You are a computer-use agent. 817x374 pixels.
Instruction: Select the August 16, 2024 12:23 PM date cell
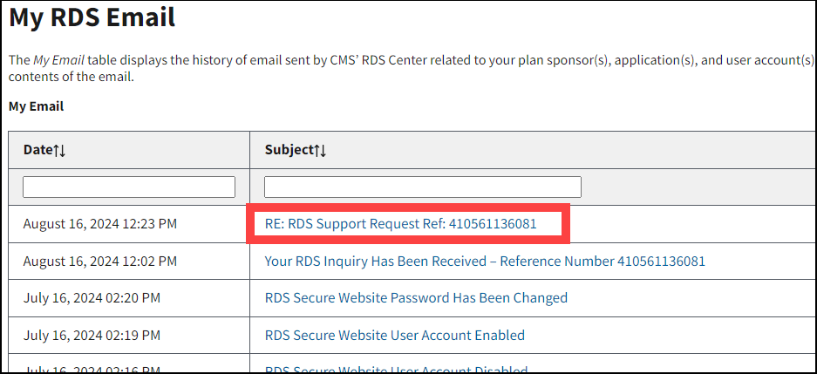click(100, 224)
